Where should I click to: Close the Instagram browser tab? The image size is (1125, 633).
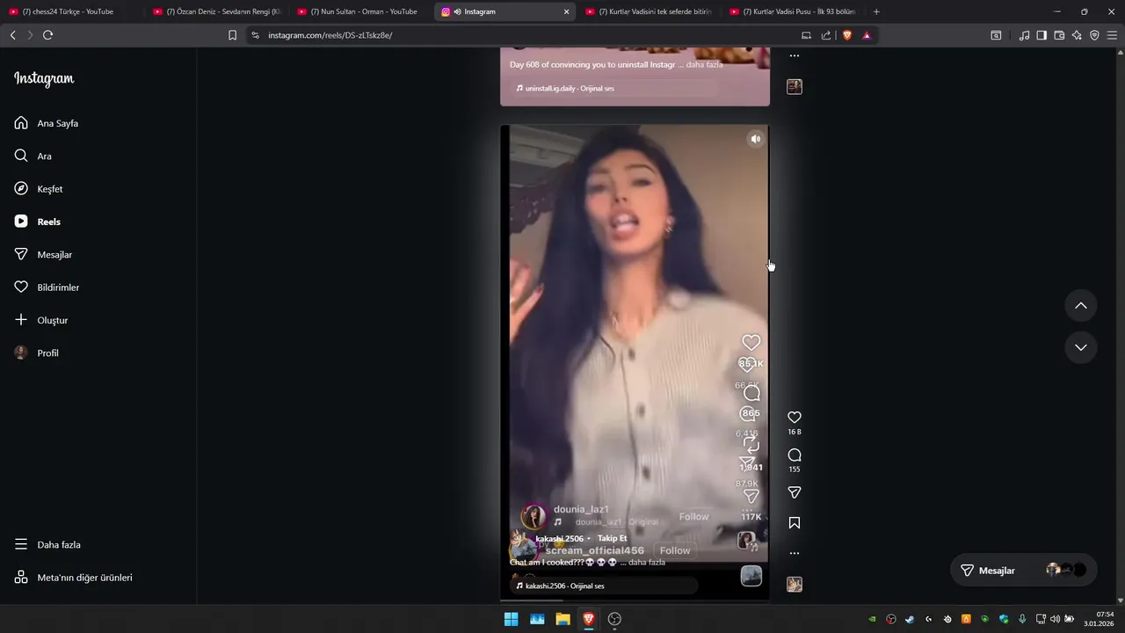(566, 11)
